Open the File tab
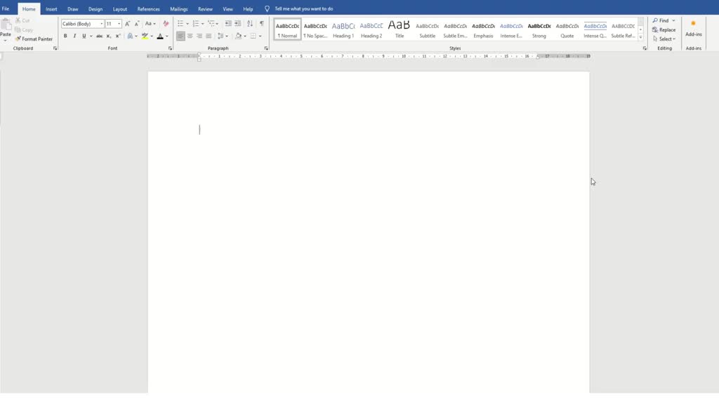 (x=6, y=8)
